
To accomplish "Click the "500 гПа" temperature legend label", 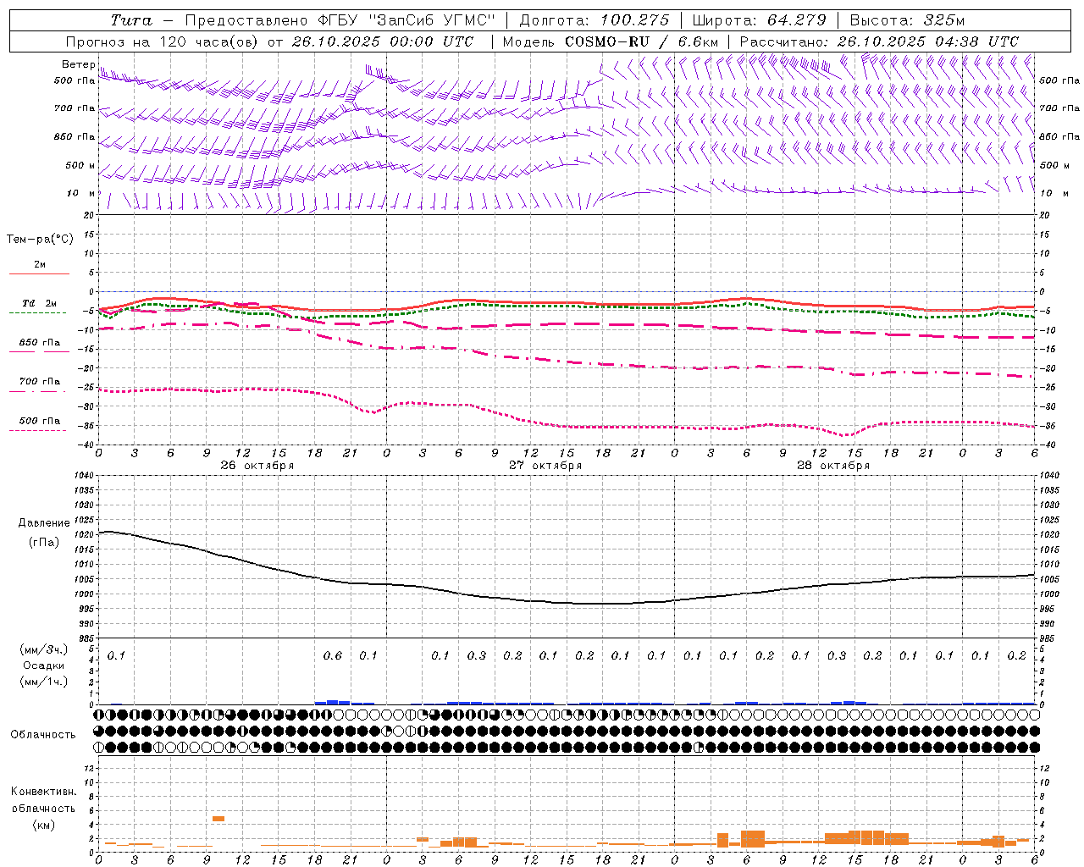I will tap(40, 421).
